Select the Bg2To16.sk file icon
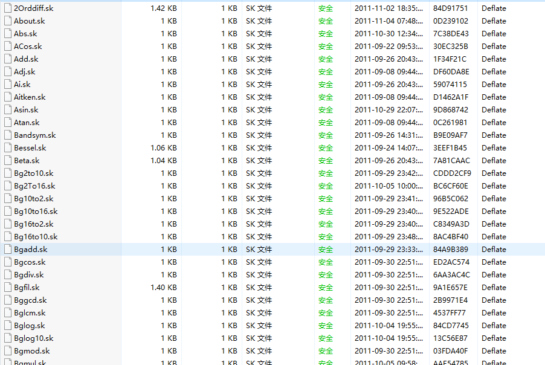The width and height of the screenshot is (545, 365). (8, 186)
